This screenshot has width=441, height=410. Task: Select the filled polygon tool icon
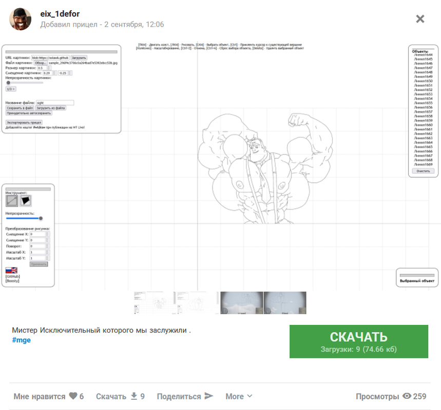click(26, 201)
